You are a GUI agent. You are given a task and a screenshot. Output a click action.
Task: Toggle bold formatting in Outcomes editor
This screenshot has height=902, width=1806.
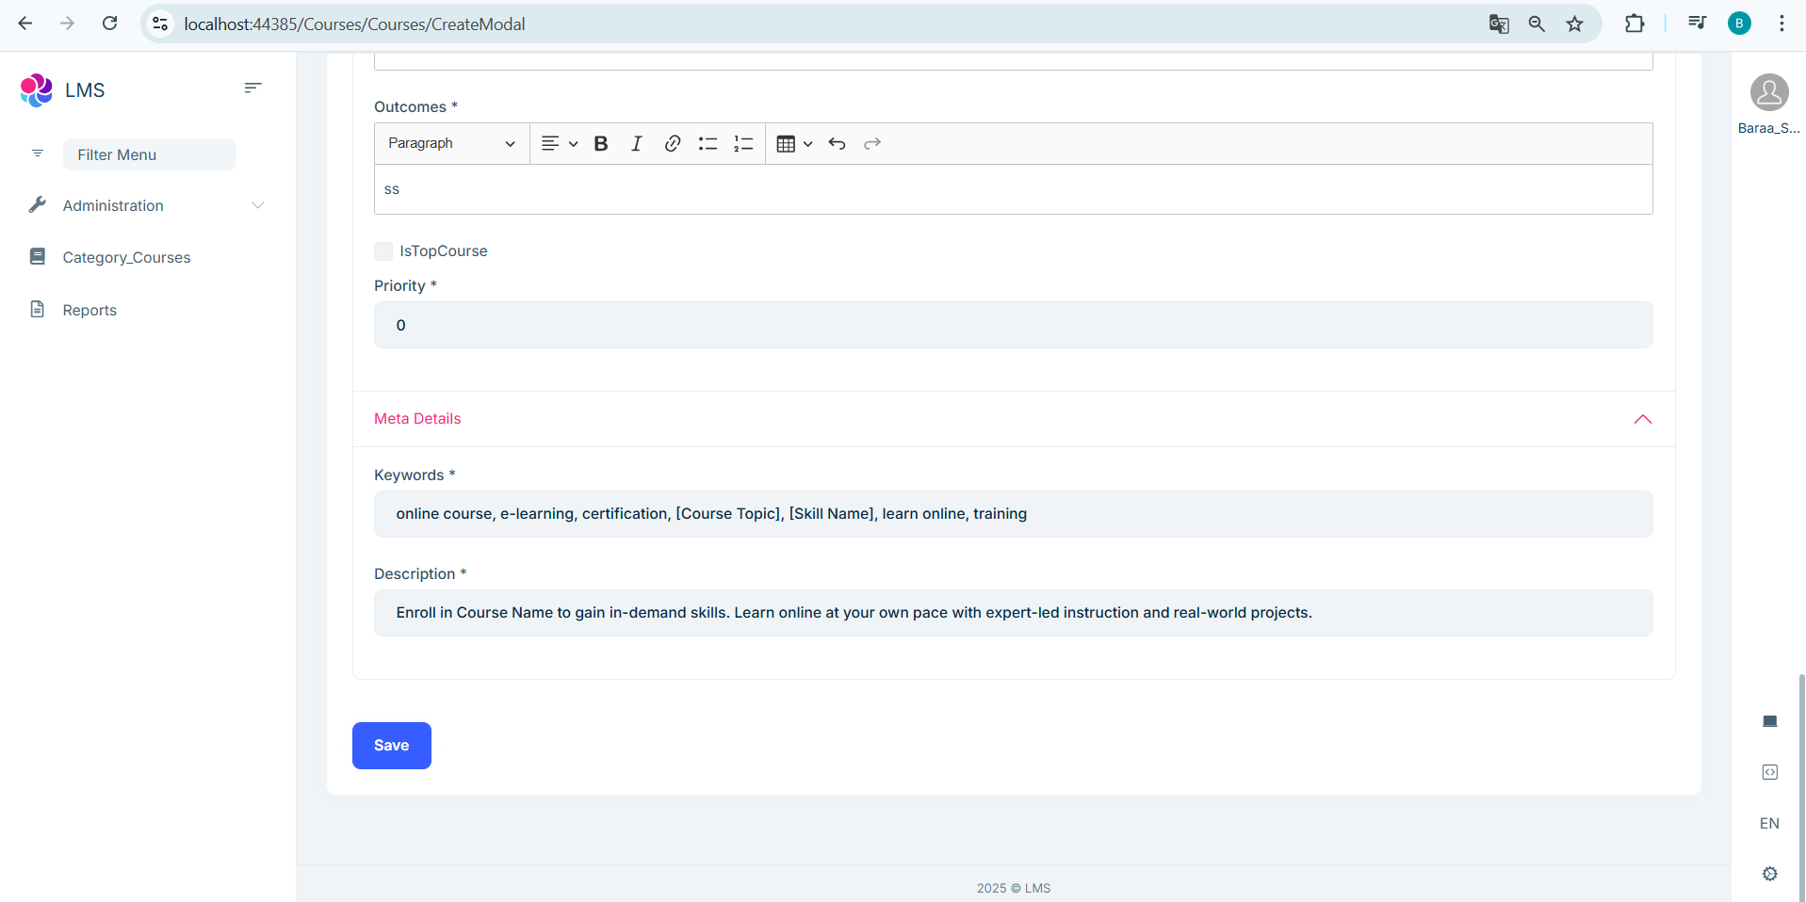tap(601, 144)
